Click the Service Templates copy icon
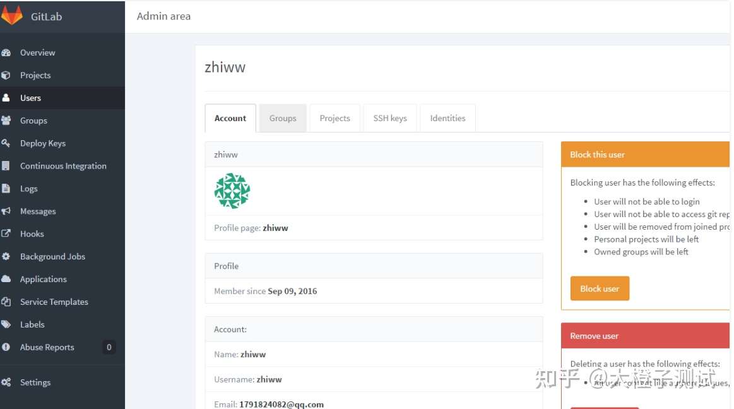This screenshot has height=409, width=734. (x=6, y=302)
